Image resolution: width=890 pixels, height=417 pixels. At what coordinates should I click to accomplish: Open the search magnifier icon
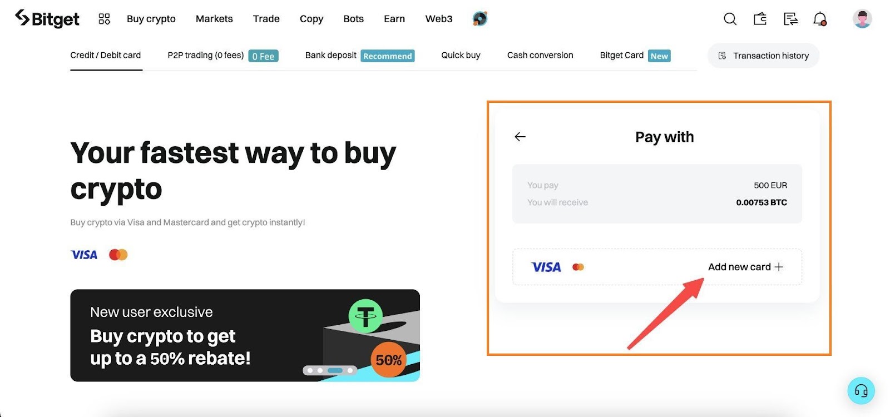point(730,19)
